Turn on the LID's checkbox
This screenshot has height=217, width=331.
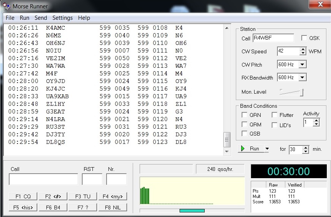point(274,125)
